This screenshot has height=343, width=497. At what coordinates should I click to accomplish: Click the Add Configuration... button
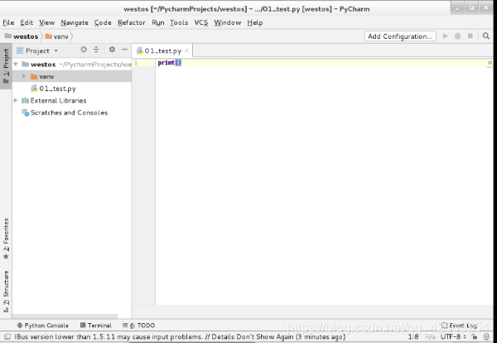point(400,36)
